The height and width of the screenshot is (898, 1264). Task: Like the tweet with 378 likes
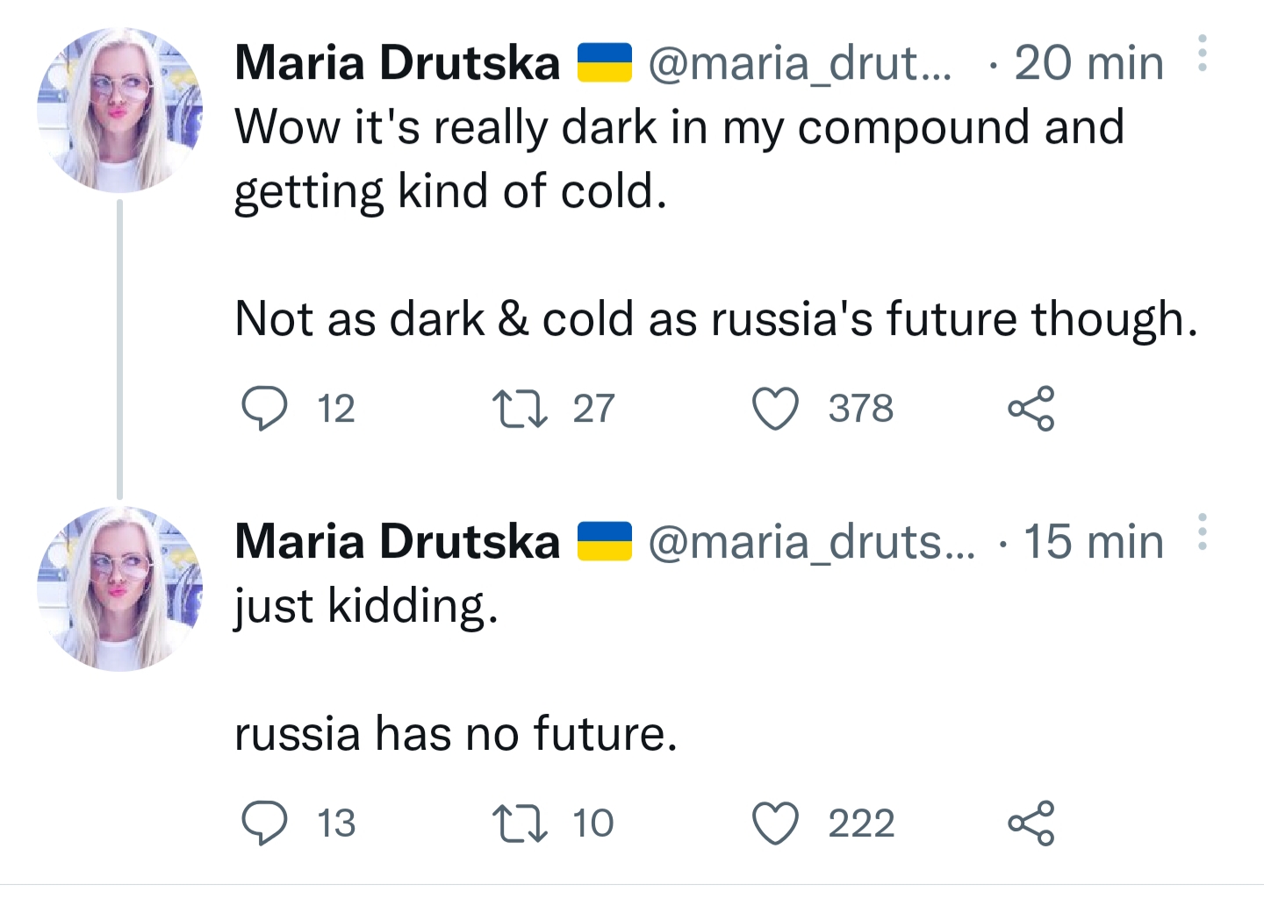point(776,409)
